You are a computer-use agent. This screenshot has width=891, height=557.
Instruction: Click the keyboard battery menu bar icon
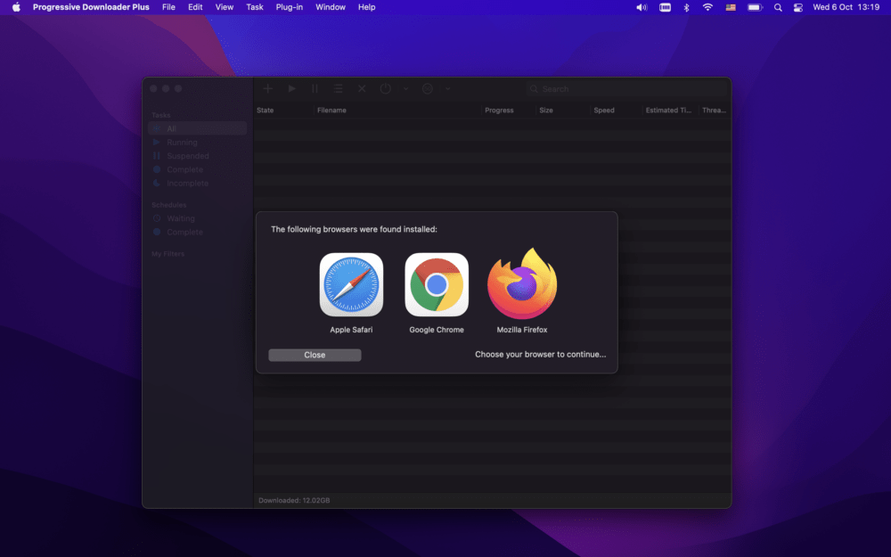pyautogui.click(x=665, y=7)
